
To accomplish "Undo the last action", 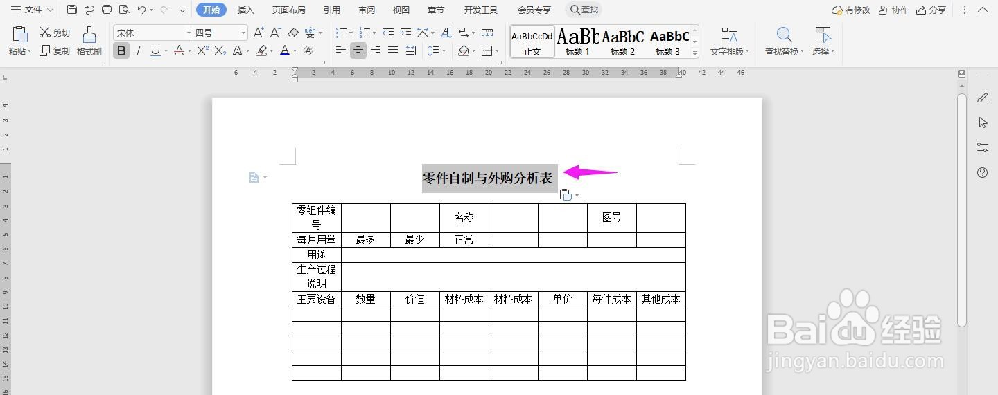I will [141, 10].
